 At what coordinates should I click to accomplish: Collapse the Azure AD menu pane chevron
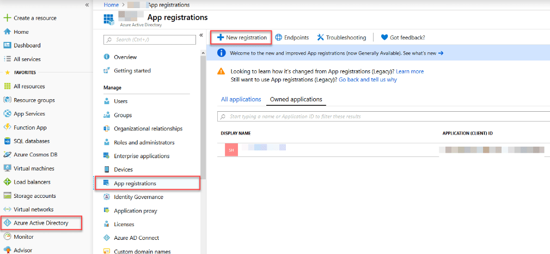[201, 35]
